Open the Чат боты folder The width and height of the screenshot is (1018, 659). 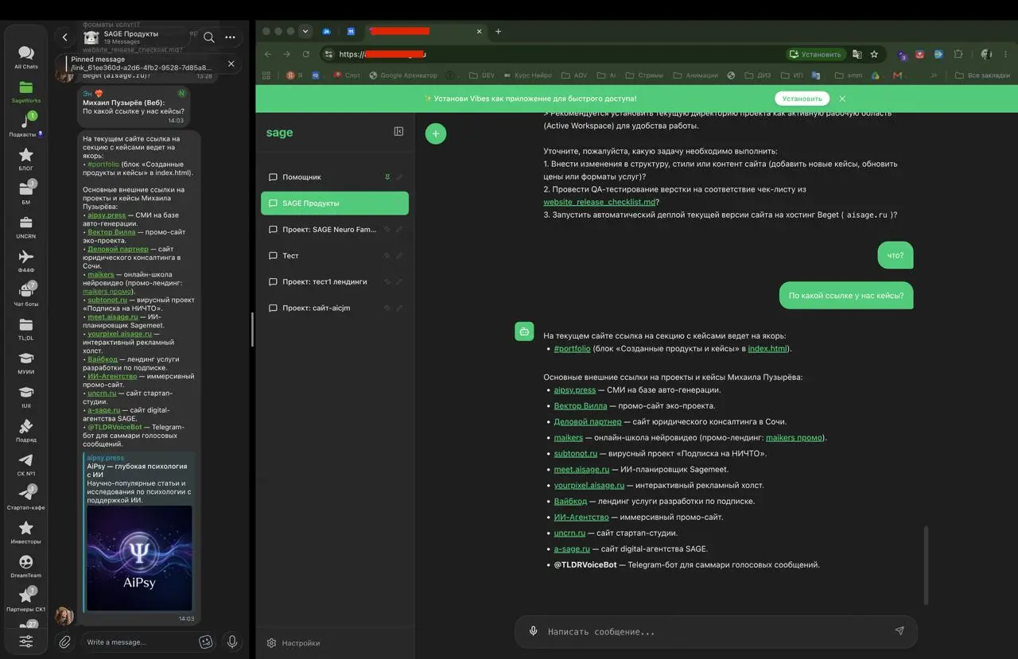(x=26, y=295)
